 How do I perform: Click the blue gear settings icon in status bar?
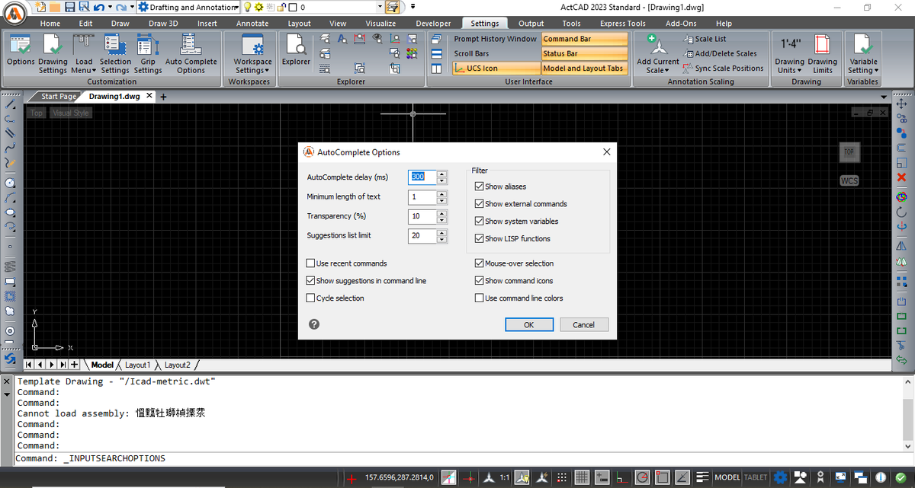(780, 477)
